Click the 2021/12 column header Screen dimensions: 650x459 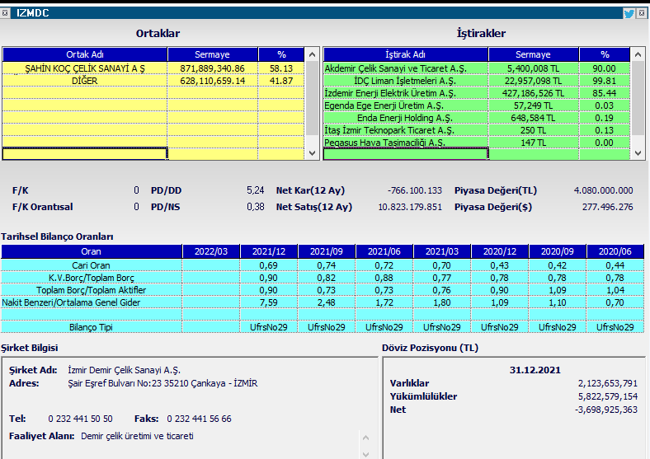click(269, 251)
